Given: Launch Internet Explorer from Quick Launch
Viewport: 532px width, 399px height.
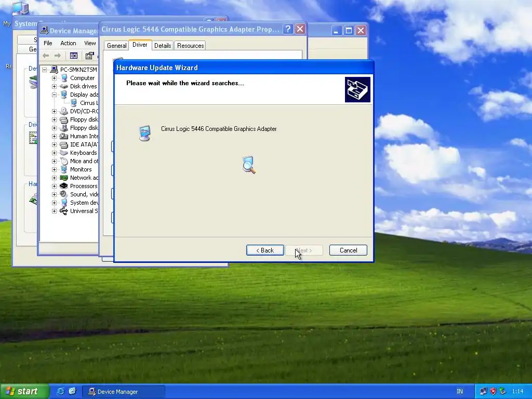Looking at the screenshot, I should tap(60, 392).
